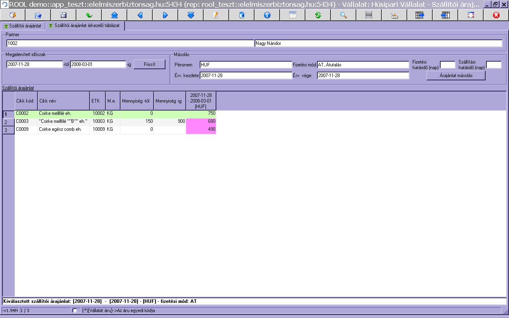Image resolution: width=509 pixels, height=318 pixels.
Task: Jump to last record with double-down arrow
Action: click(191, 15)
